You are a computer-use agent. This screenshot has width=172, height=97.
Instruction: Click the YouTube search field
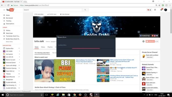(53, 10)
